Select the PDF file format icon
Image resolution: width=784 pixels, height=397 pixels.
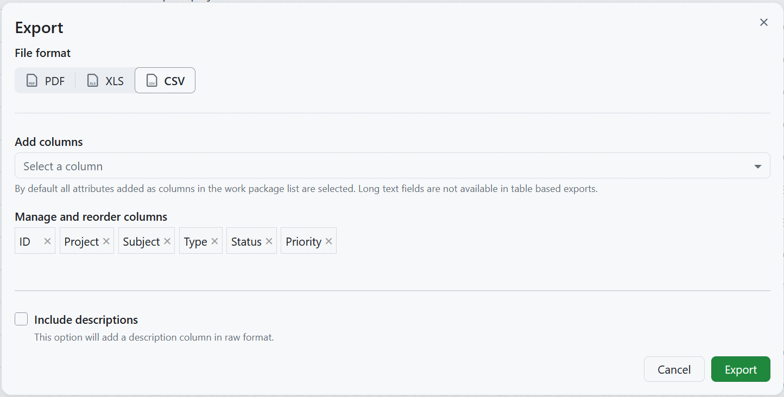(31, 80)
